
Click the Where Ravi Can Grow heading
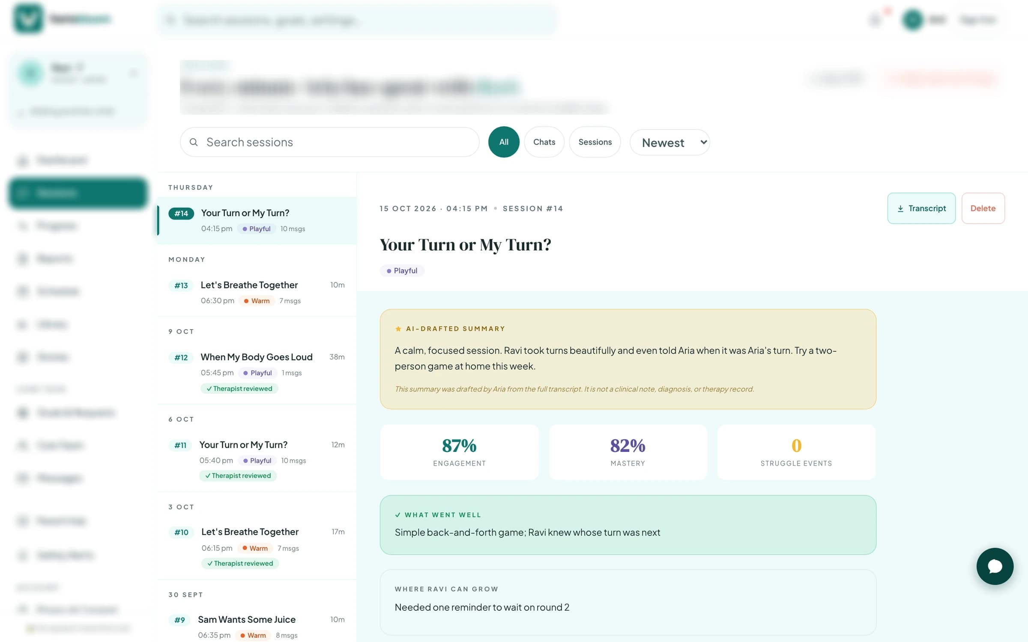(446, 589)
